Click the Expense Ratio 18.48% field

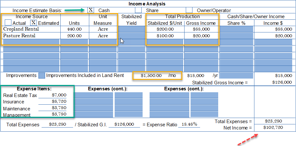click(x=189, y=124)
